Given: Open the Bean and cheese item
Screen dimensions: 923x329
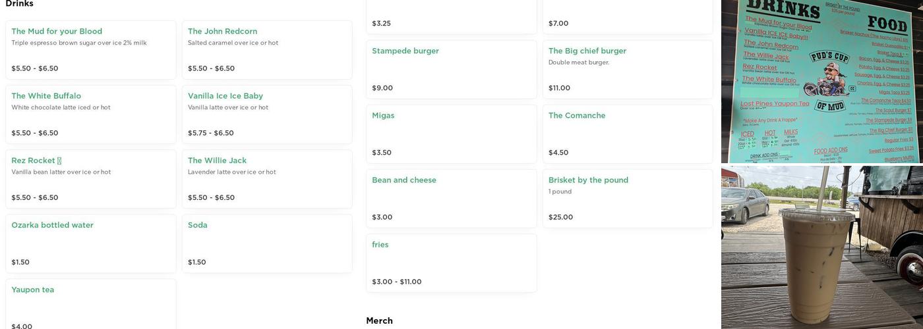Looking at the screenshot, I should click(x=451, y=198).
